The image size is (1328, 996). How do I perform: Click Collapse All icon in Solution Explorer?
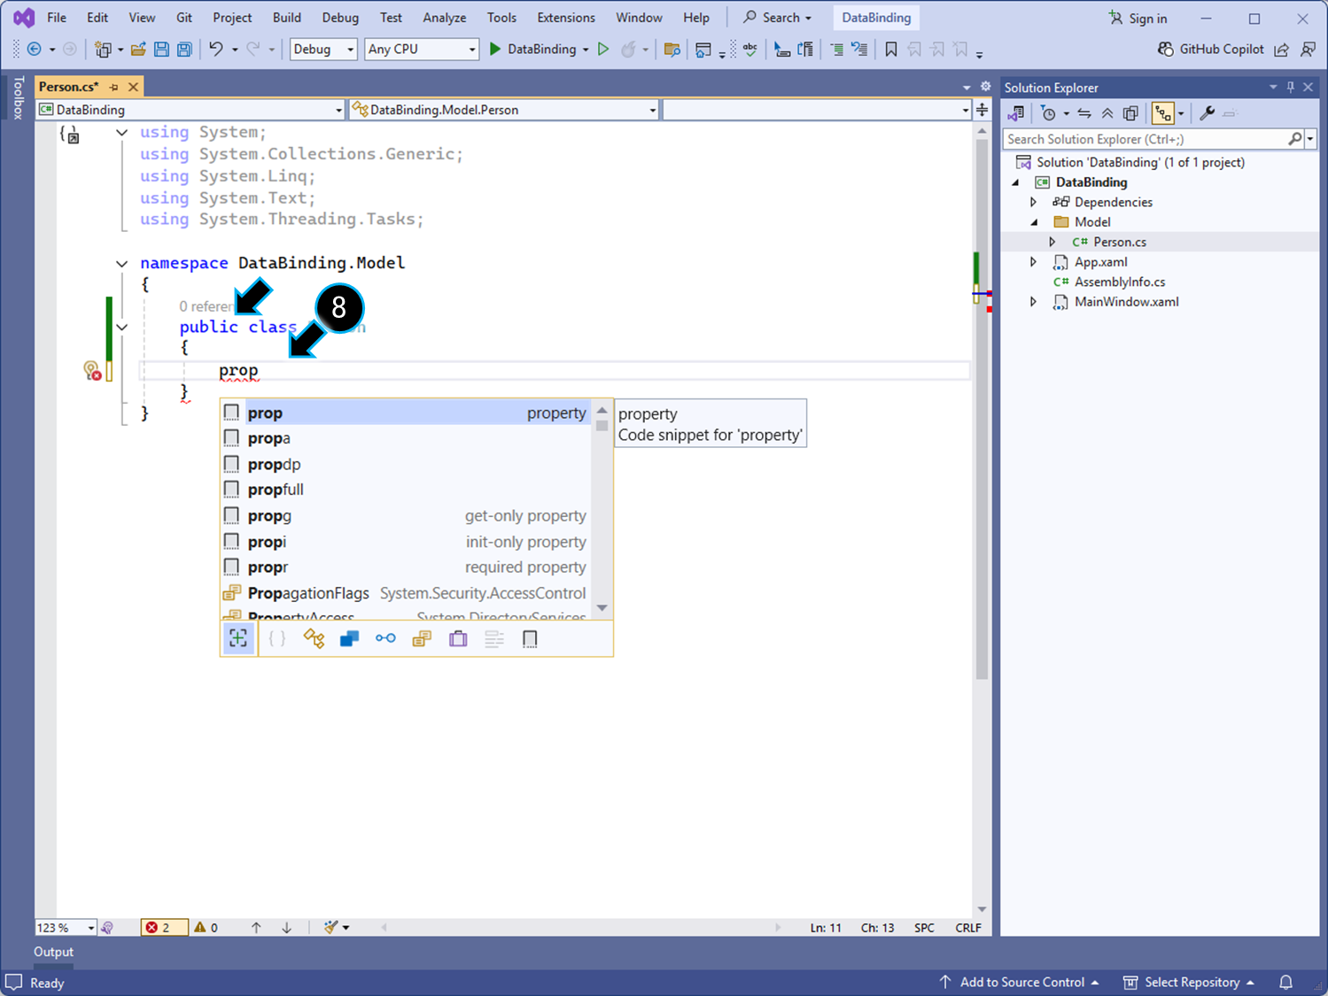click(x=1107, y=113)
